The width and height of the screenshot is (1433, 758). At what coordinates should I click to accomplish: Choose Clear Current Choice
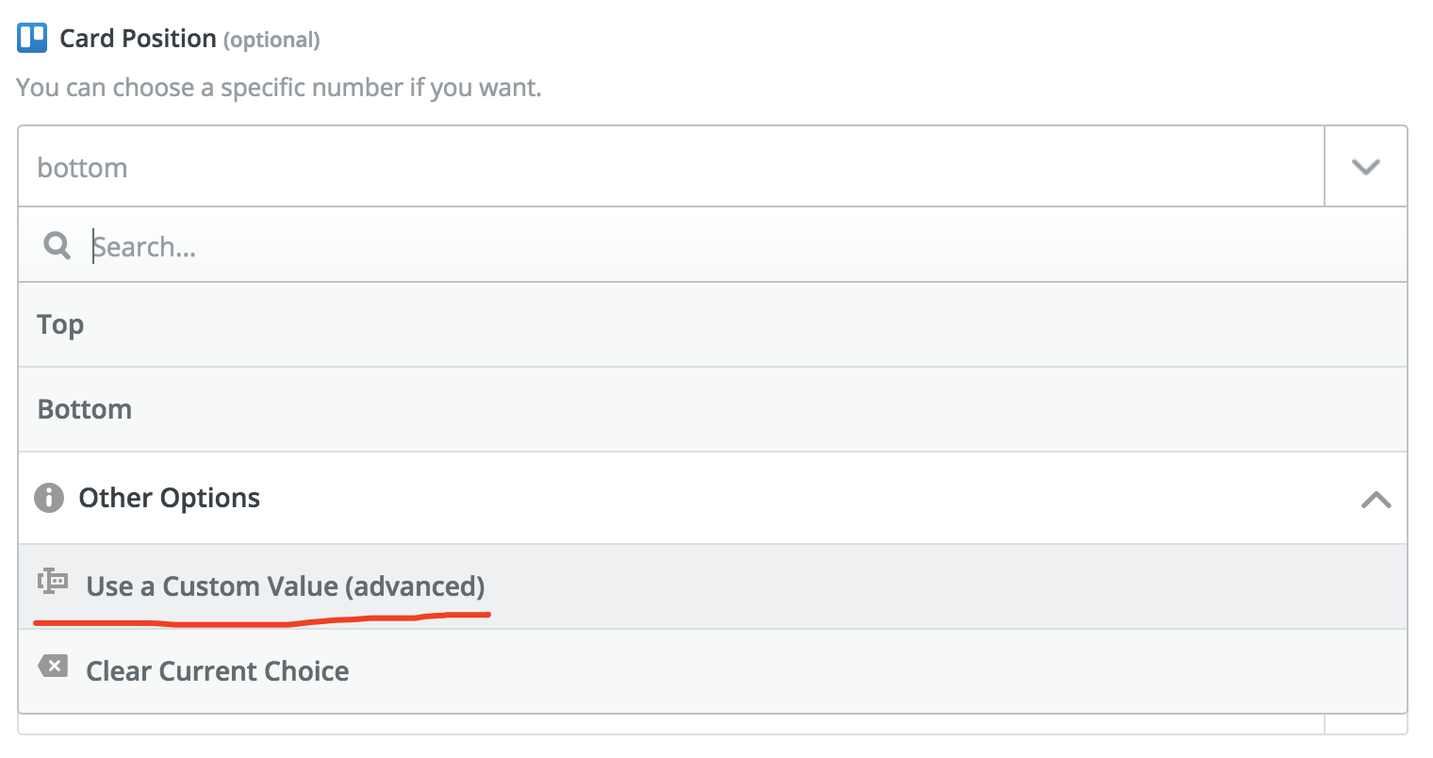713,671
